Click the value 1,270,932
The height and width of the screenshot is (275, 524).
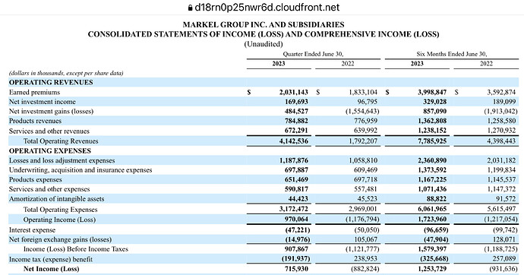tap(501, 131)
